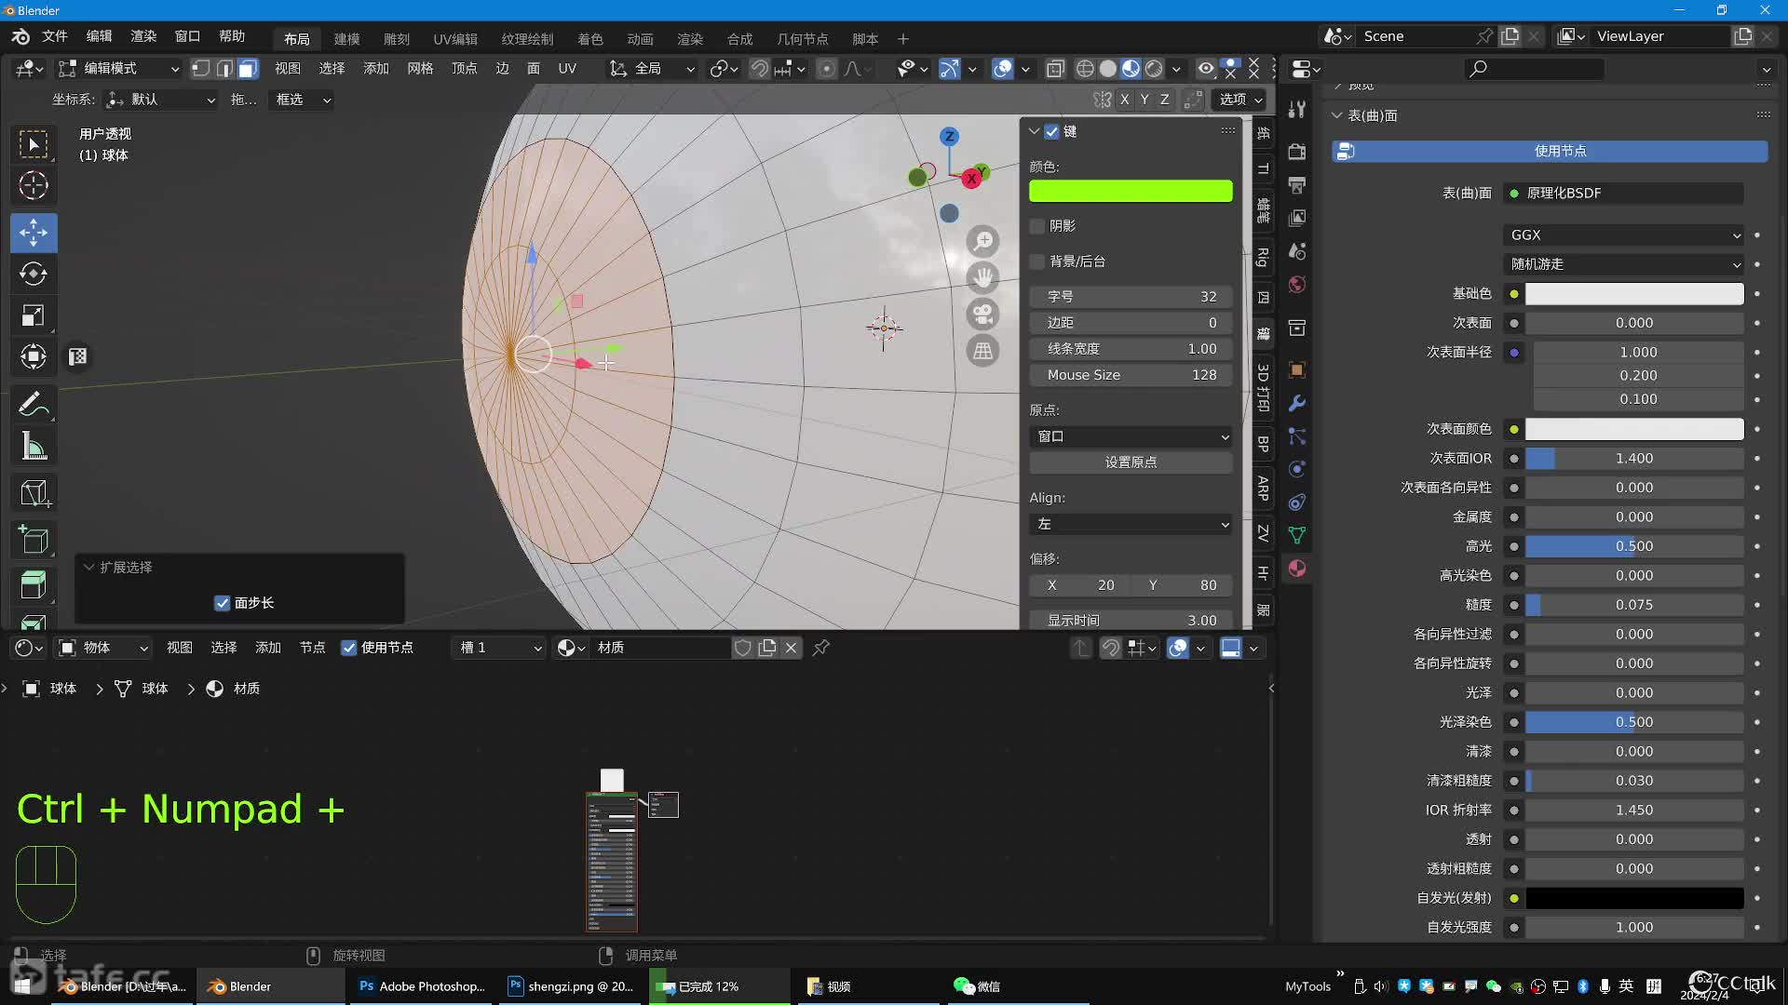
Task: Open Output properties tab icon
Action: 1296,184
